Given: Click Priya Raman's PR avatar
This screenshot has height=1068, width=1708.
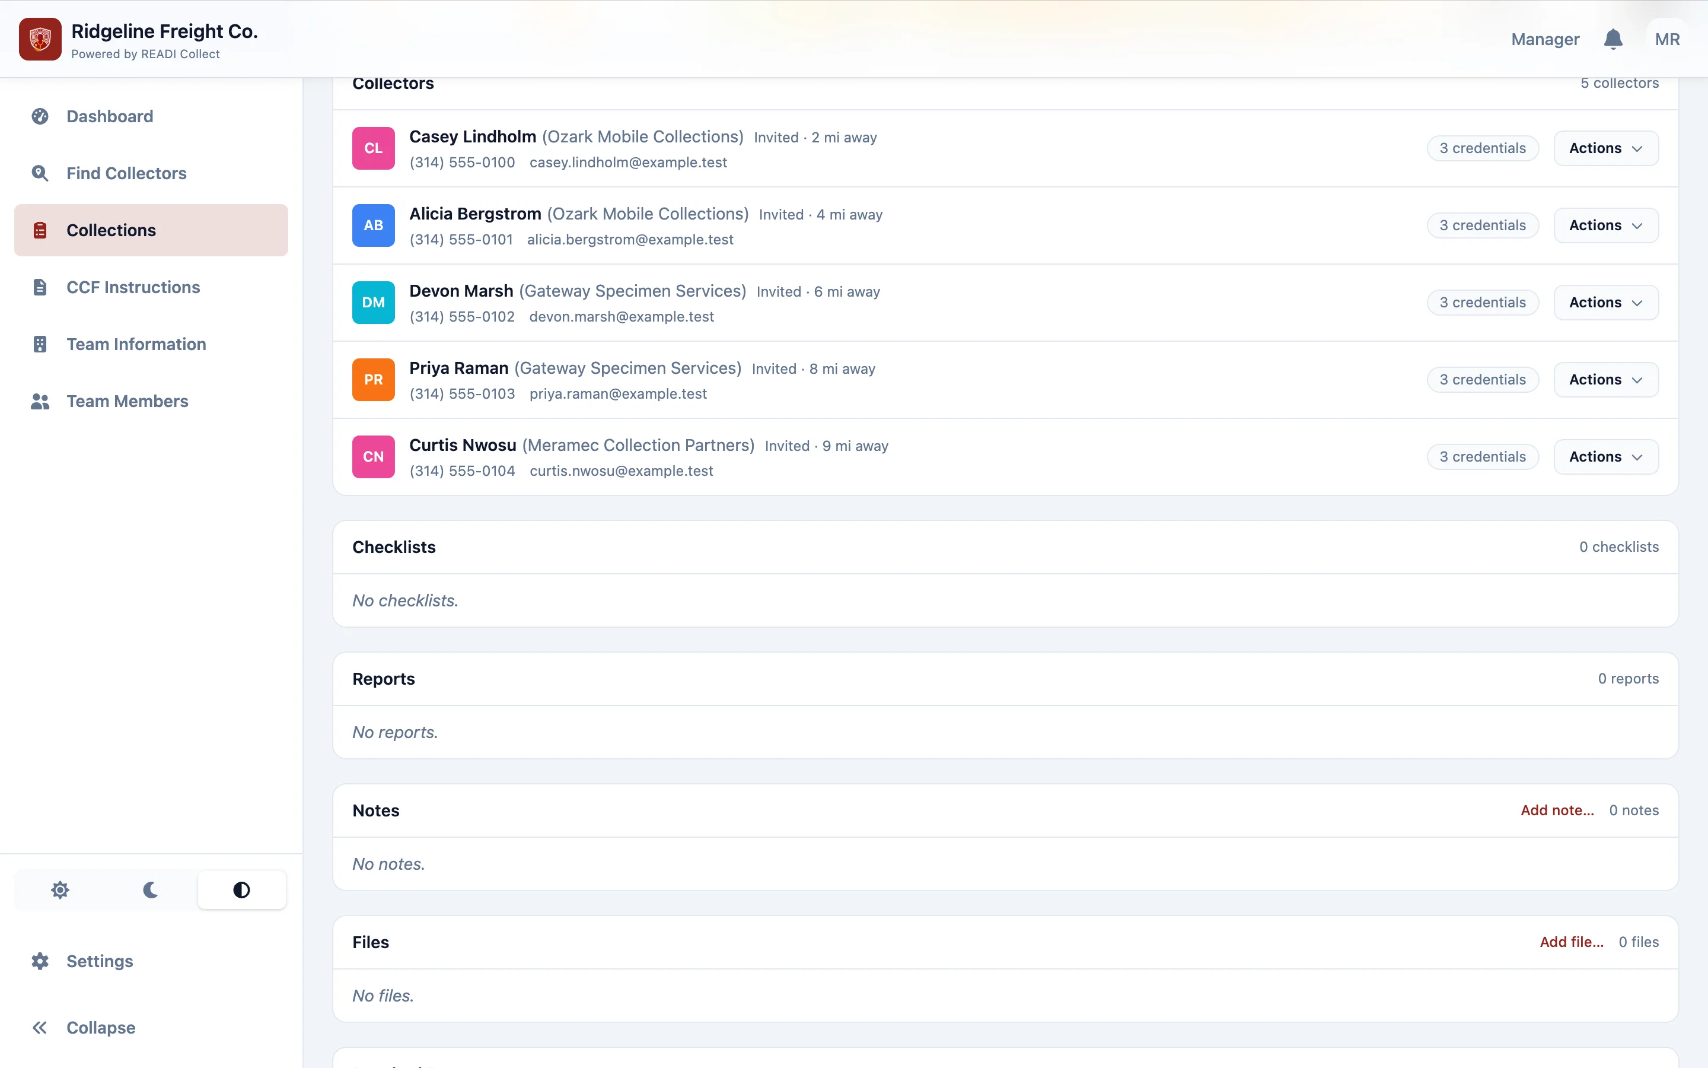Looking at the screenshot, I should [374, 379].
